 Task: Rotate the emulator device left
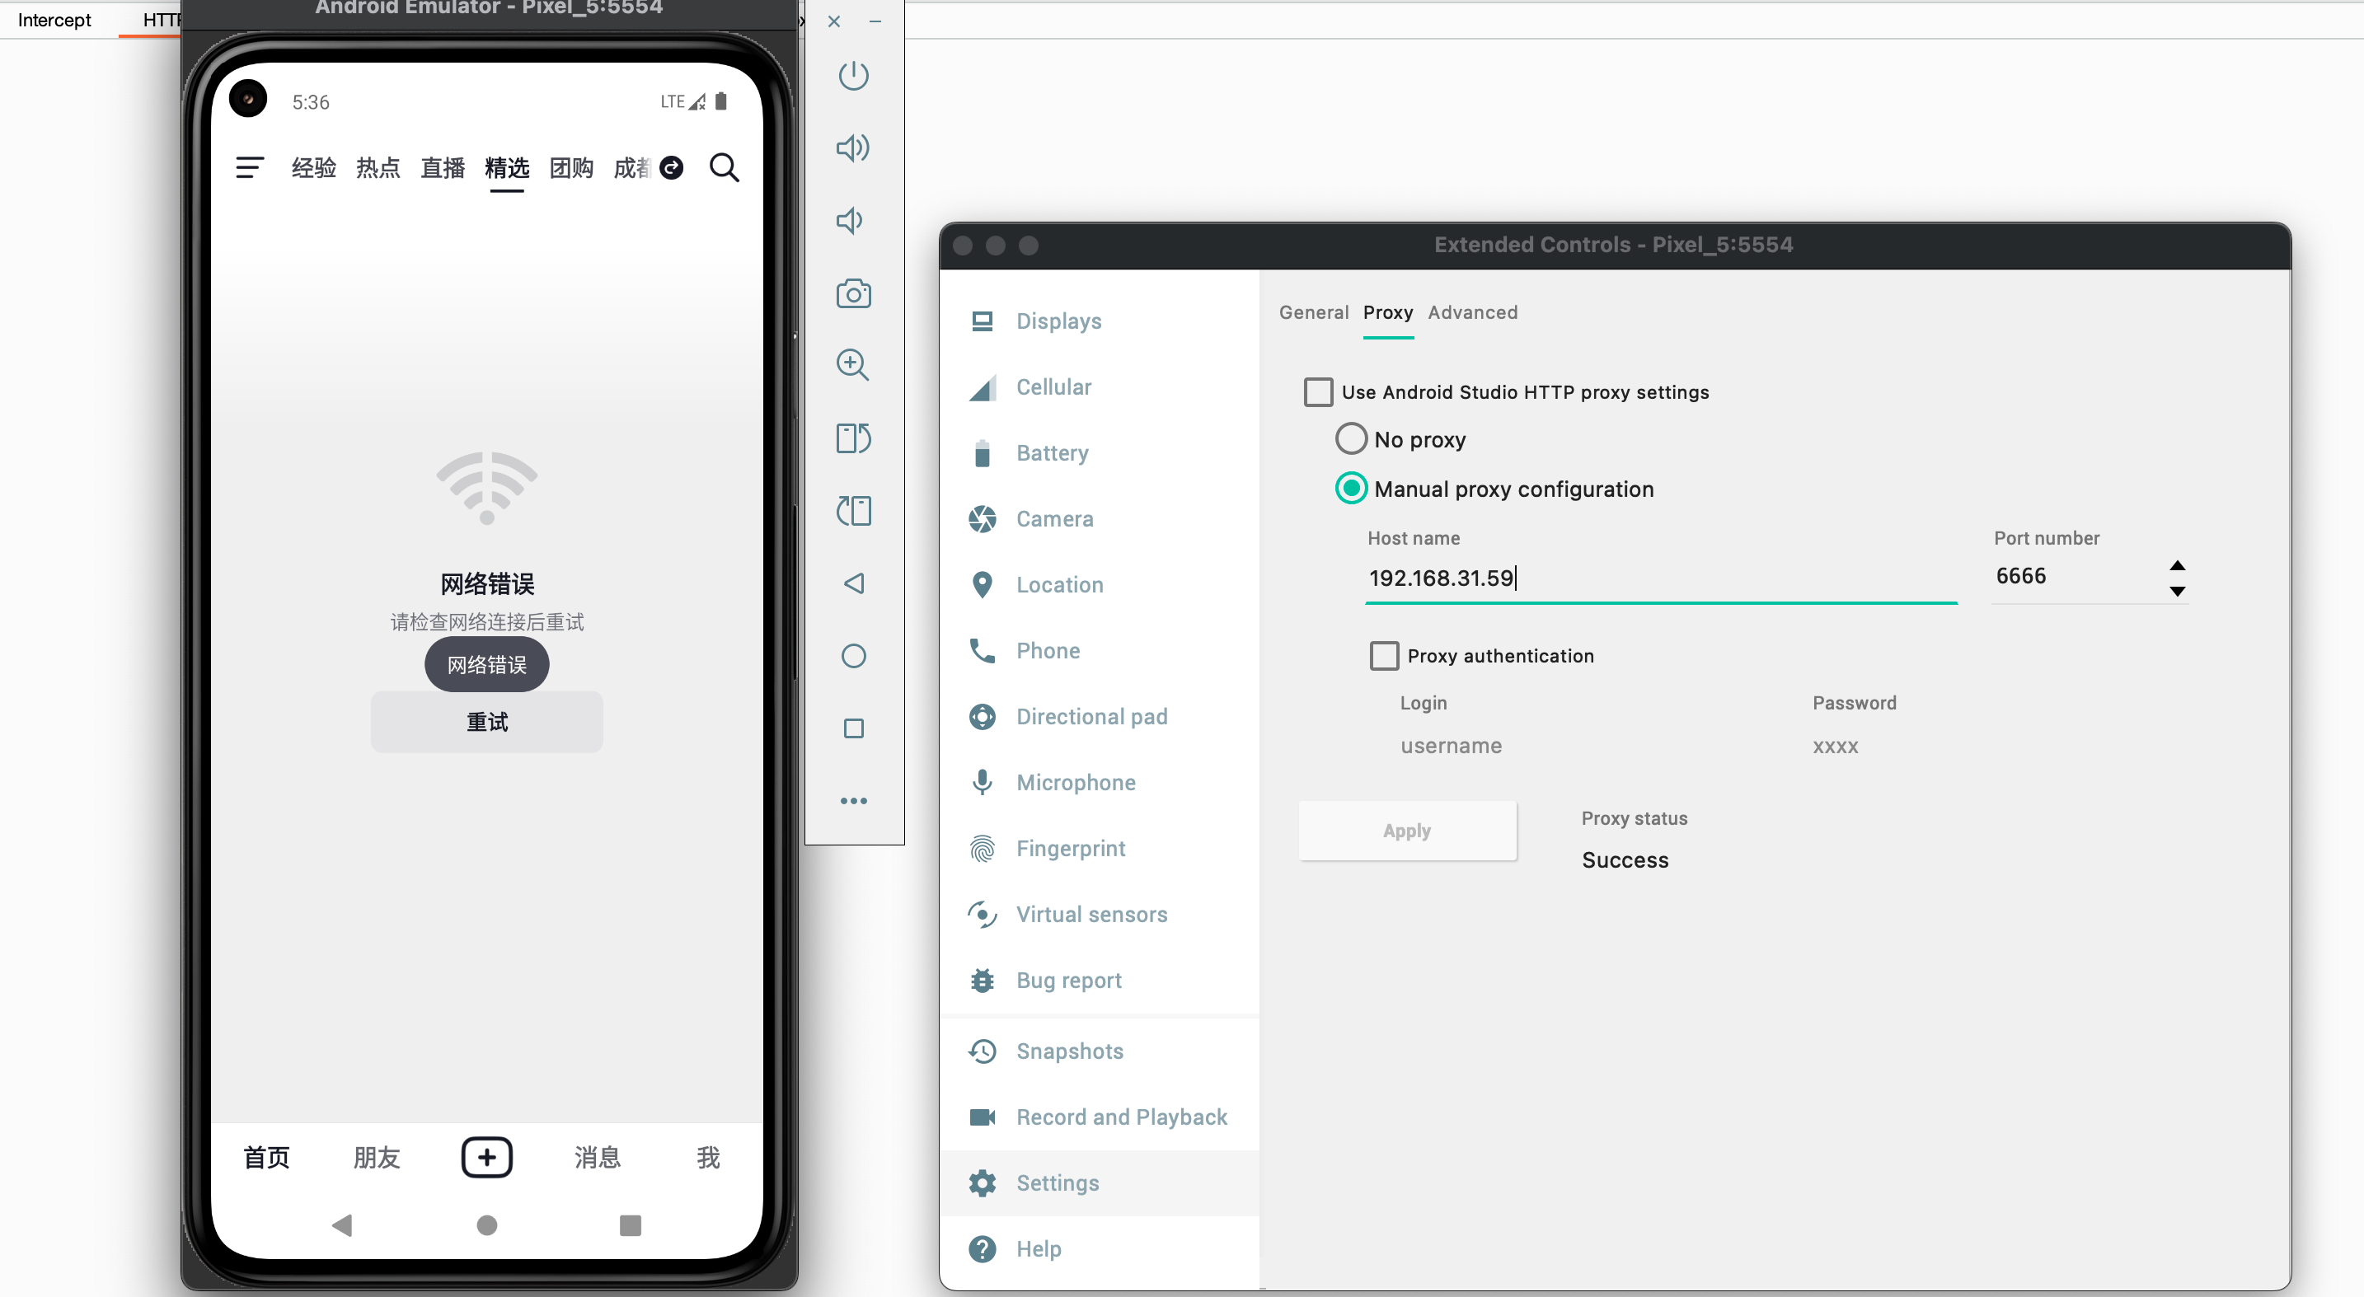click(x=853, y=438)
